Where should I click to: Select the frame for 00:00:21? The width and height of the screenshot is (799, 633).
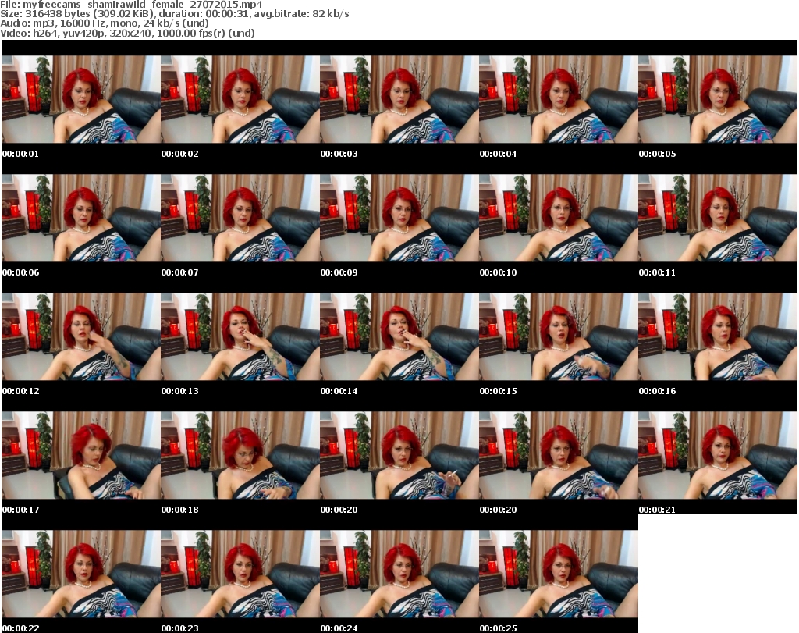[718, 455]
